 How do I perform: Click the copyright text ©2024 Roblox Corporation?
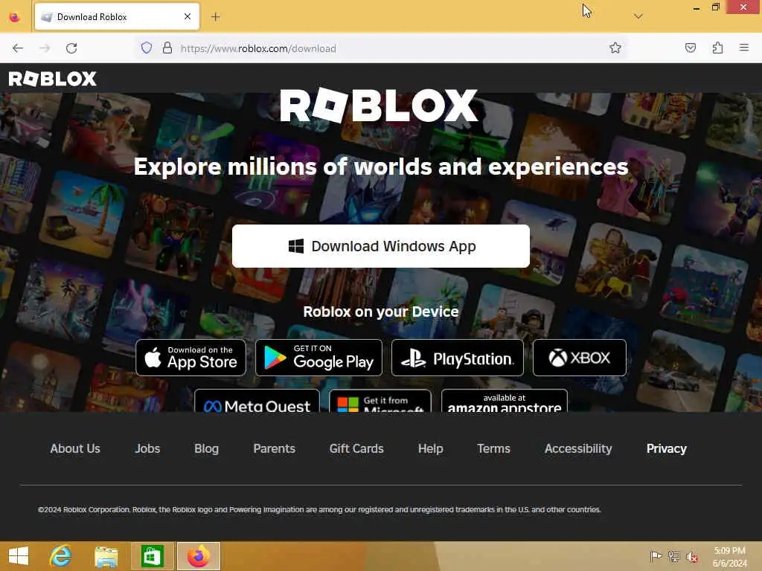click(320, 509)
